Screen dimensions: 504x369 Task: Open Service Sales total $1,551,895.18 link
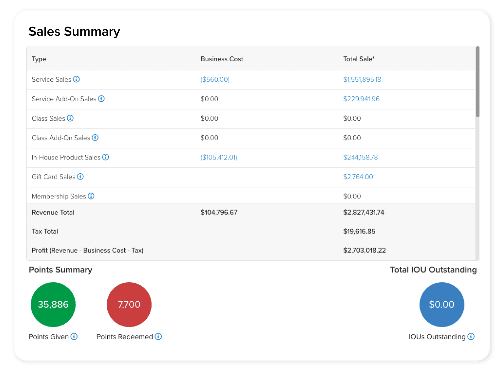tap(362, 79)
